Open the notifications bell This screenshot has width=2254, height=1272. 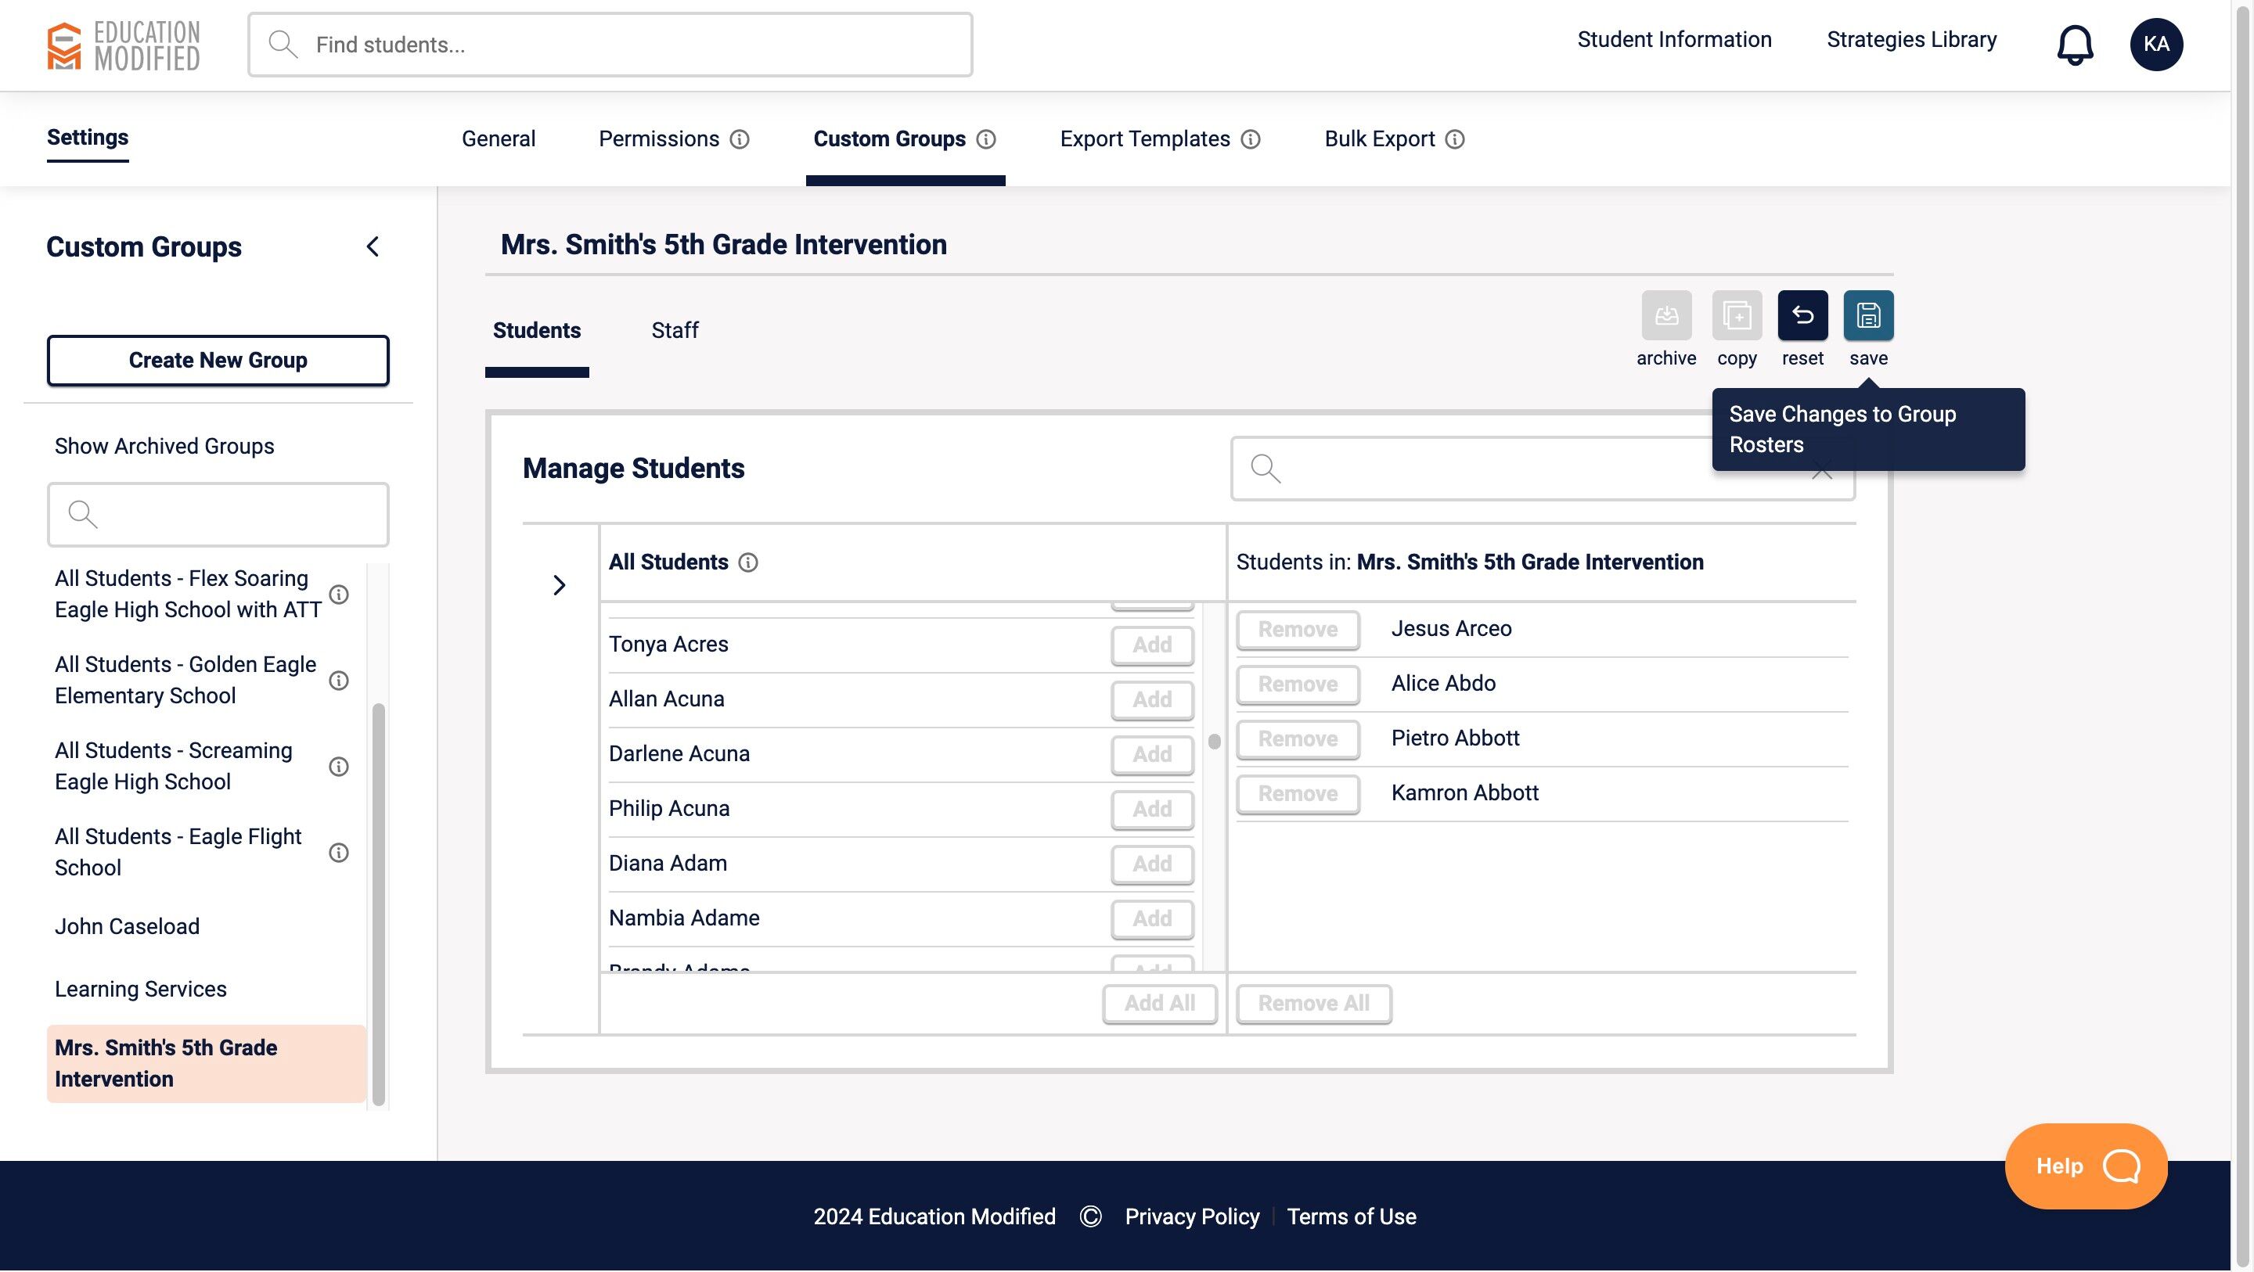pos(2075,45)
